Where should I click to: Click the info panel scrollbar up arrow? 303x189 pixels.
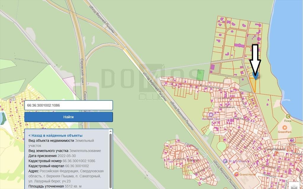[x=110, y=131]
